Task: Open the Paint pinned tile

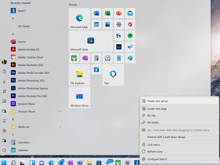Action: 130,58
